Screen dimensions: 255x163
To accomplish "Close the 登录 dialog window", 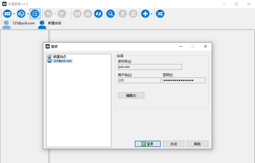I will click(x=205, y=47).
